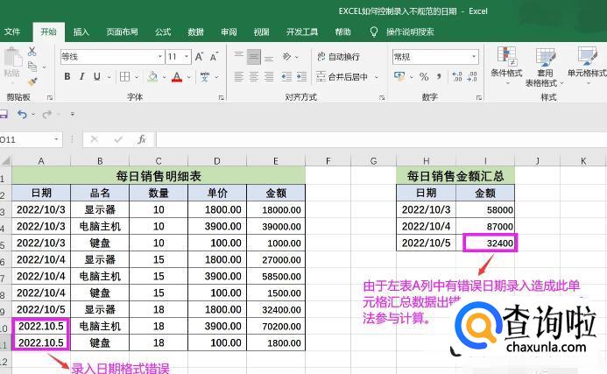Click 合并后居中 merge button
607x374 pixels.
point(342,77)
